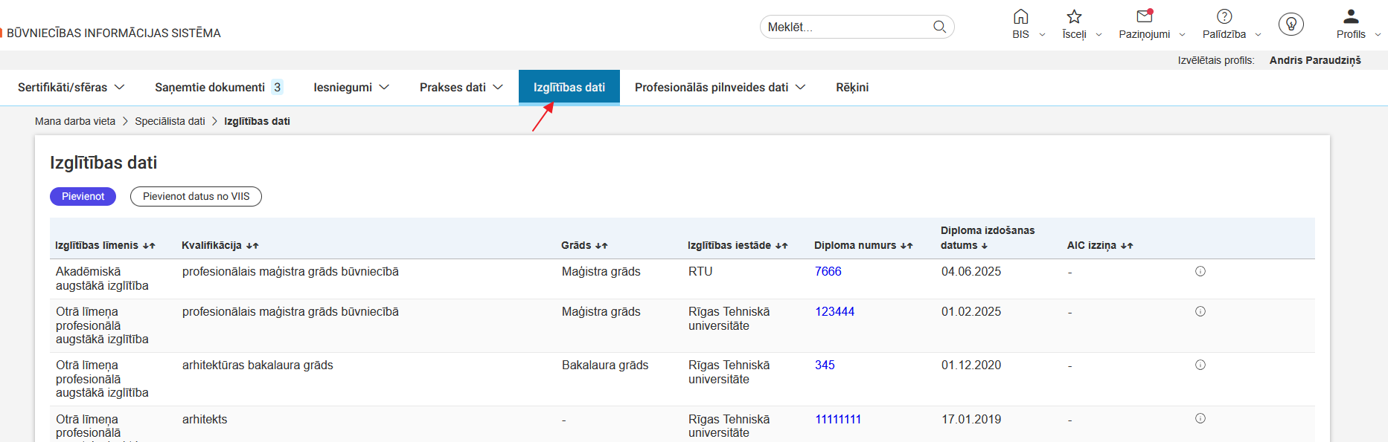
Task: Click the search magnifier icon
Action: coord(939,27)
